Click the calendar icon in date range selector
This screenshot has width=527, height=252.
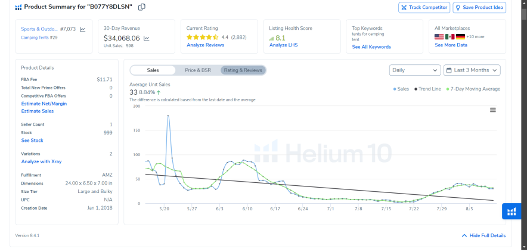point(449,70)
